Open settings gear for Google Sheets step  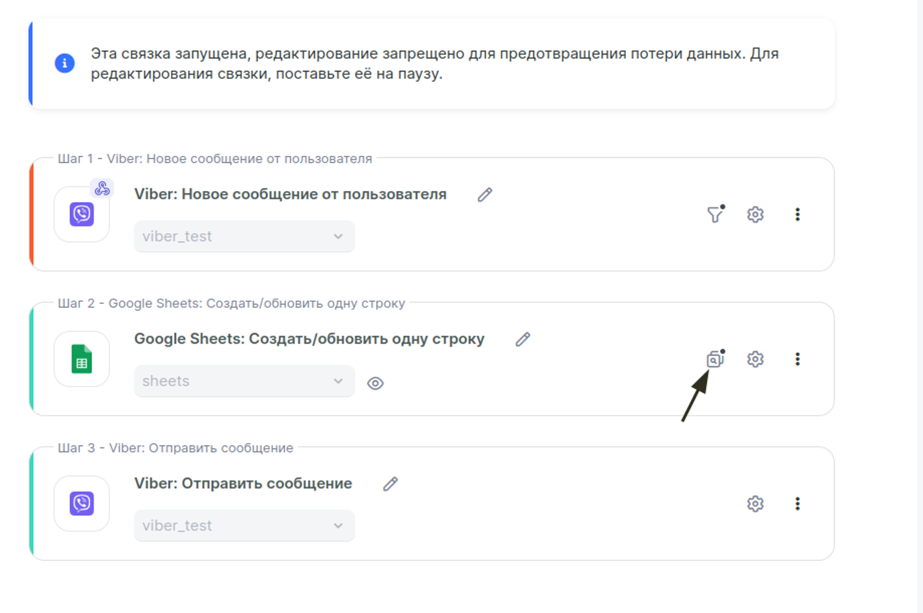(x=755, y=359)
